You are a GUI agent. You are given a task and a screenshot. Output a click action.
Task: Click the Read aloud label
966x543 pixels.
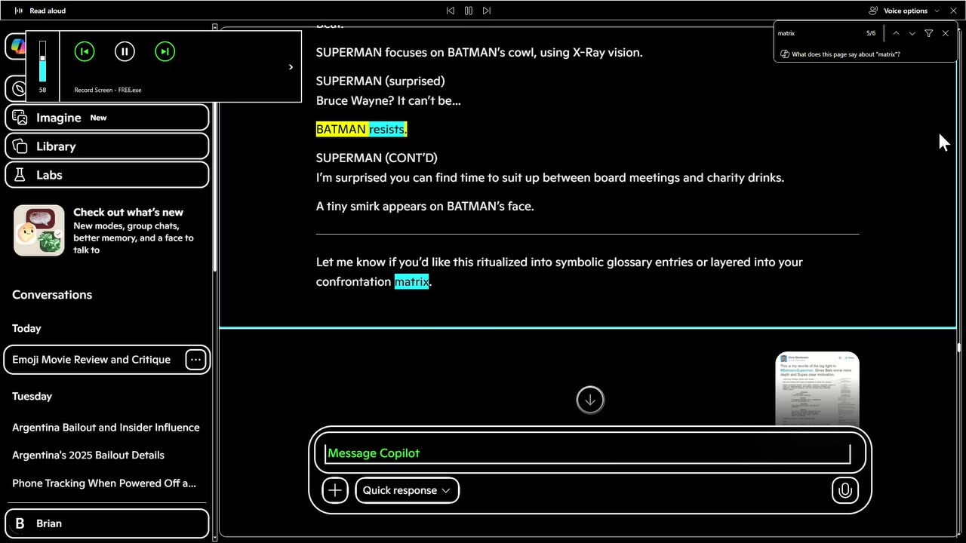click(48, 11)
